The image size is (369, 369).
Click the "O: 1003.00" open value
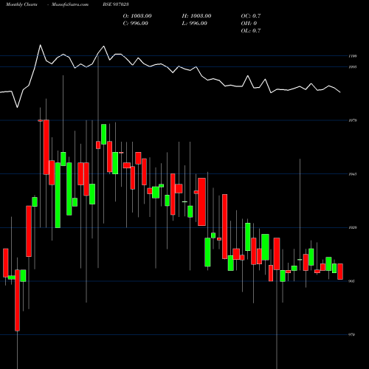point(137,16)
